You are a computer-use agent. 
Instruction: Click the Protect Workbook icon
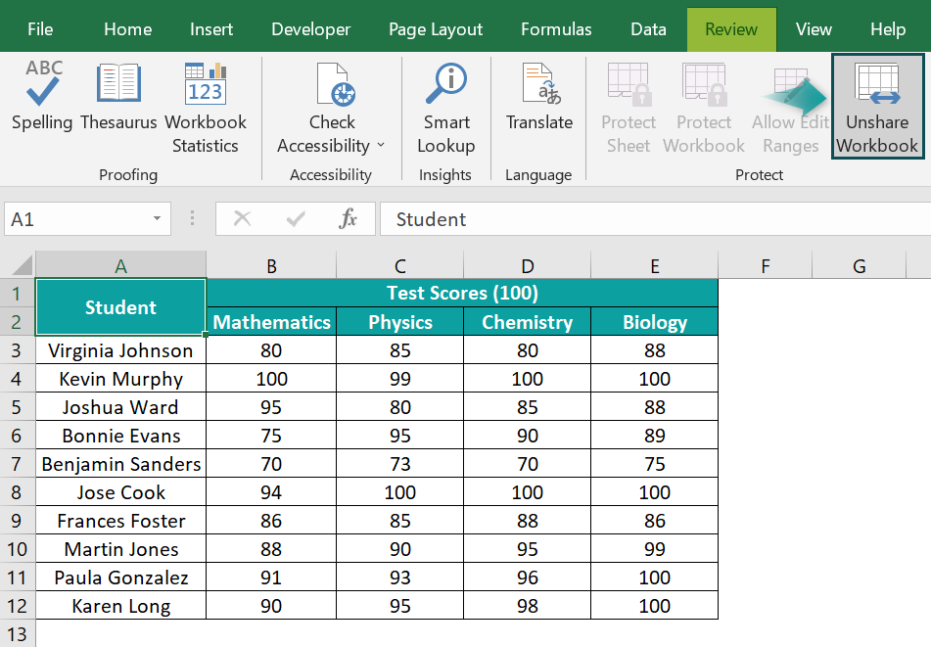704,83
